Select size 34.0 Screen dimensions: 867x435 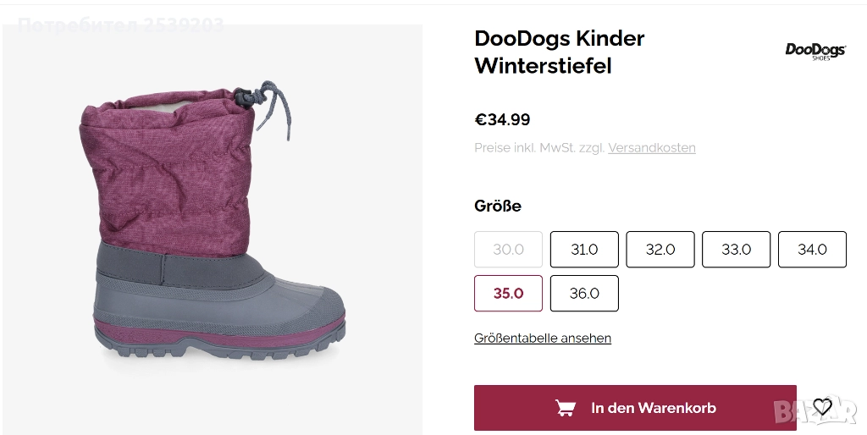[x=812, y=250]
